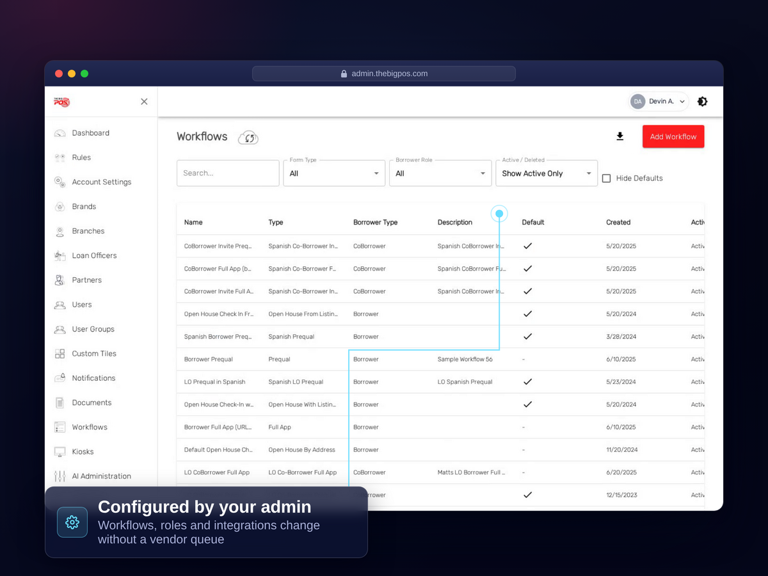Open User Groups in the sidebar

(x=93, y=329)
